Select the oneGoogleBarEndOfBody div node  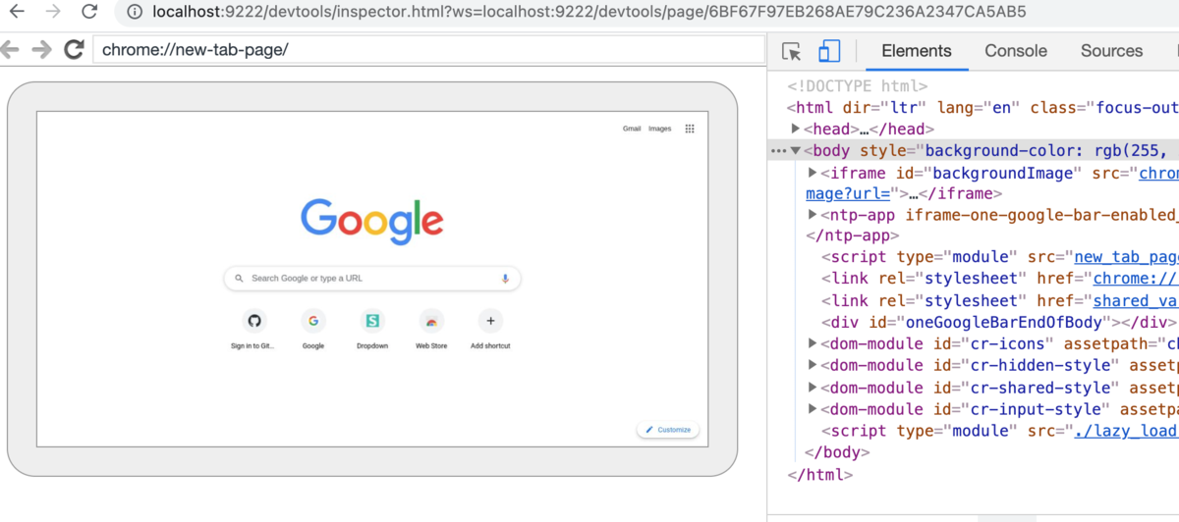pyautogui.click(x=999, y=322)
